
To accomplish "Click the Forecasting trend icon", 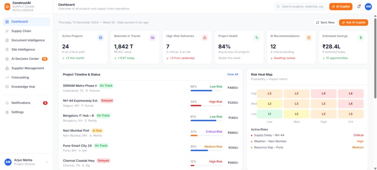I will click(7, 78).
